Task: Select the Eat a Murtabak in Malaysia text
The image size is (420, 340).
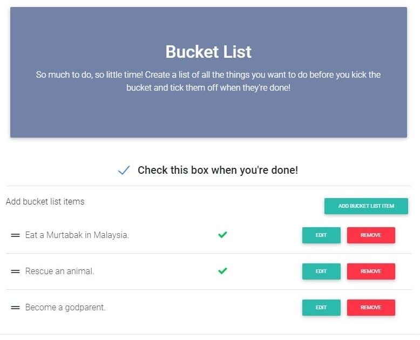Action: [x=77, y=235]
